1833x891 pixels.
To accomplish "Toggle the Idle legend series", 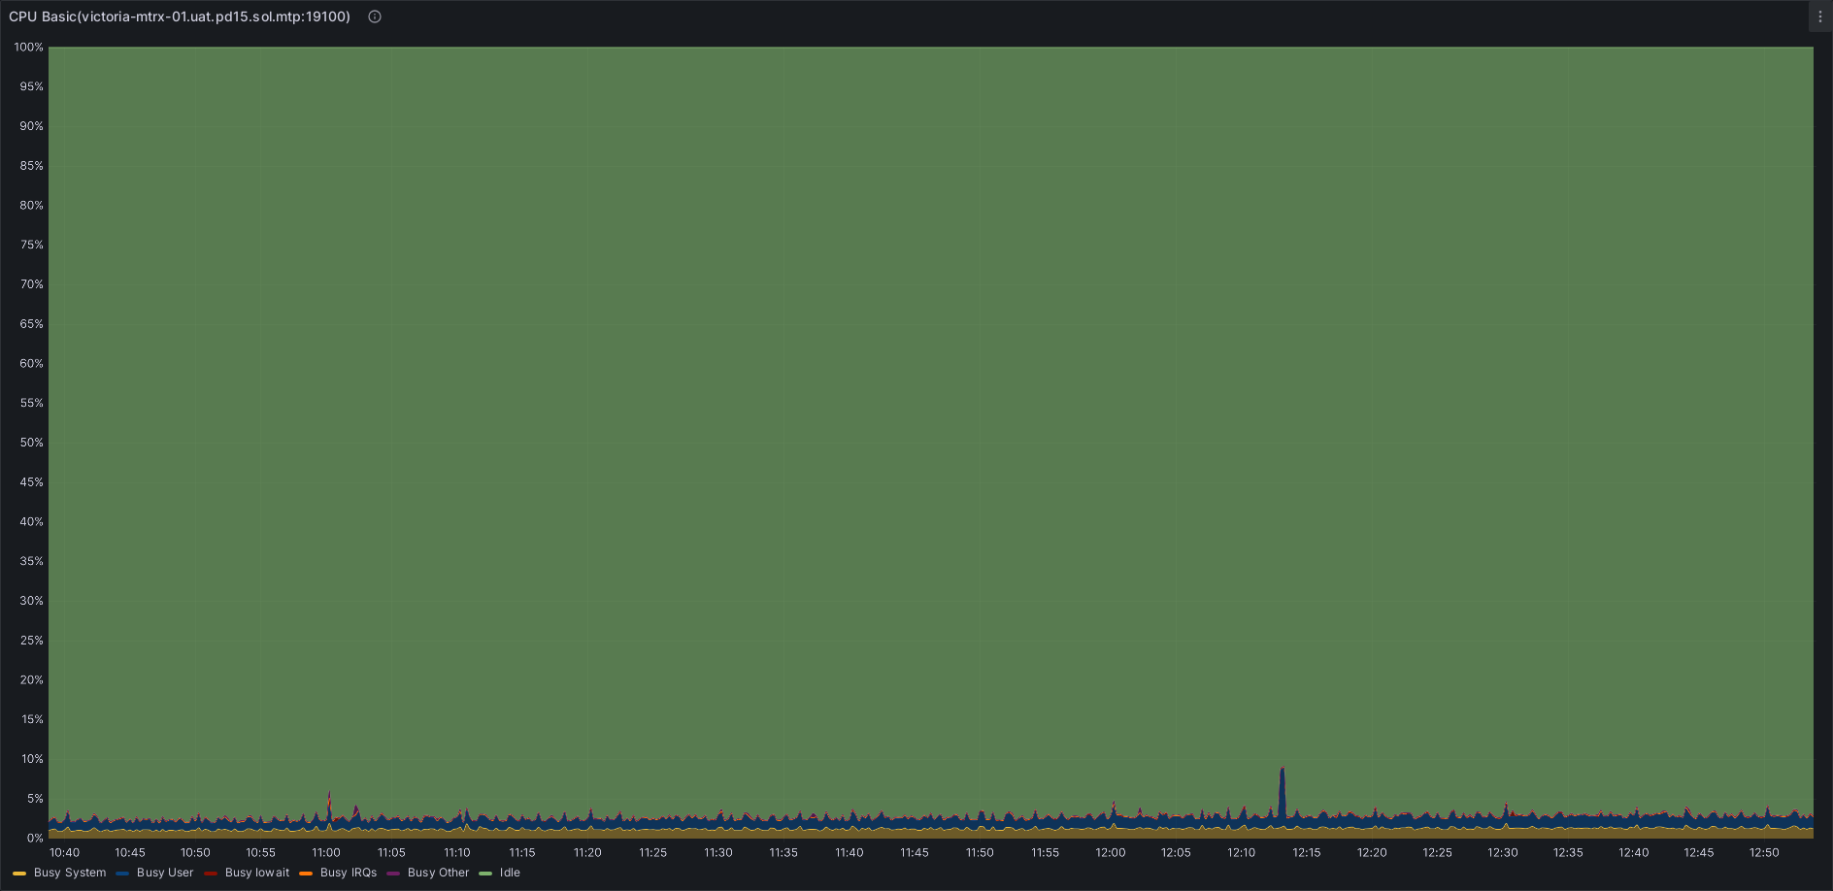I will pos(510,873).
